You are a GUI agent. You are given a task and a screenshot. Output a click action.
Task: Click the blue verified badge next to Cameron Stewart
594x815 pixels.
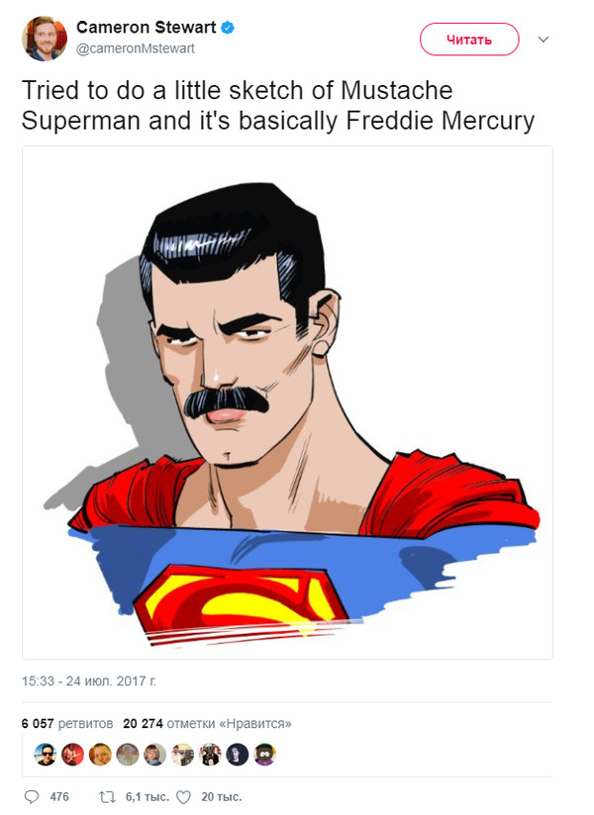point(228,29)
